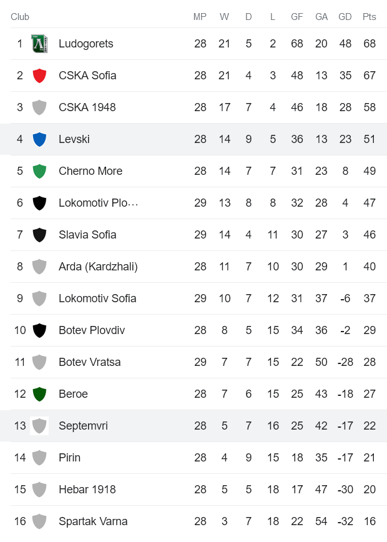Click Spartak Varna's grey shield badge
Viewport: 387px width, 542px height.
(39, 521)
